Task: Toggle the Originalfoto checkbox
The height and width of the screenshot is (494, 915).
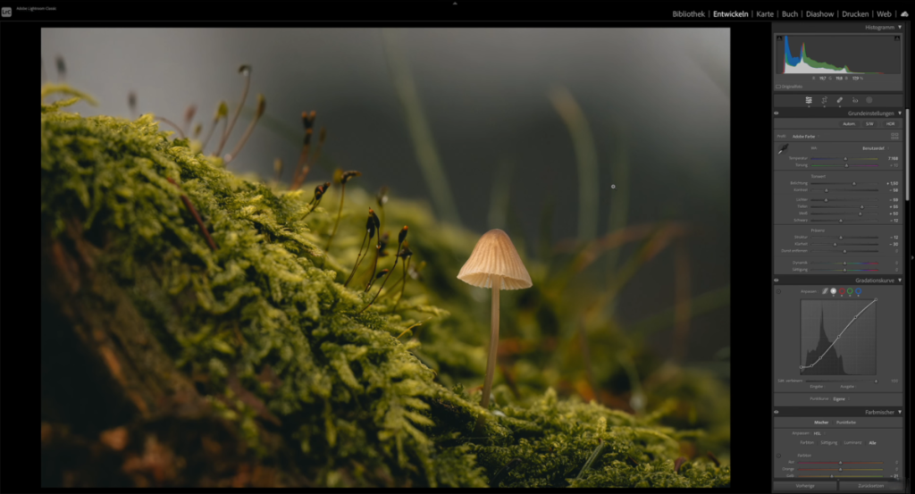Action: (x=778, y=87)
